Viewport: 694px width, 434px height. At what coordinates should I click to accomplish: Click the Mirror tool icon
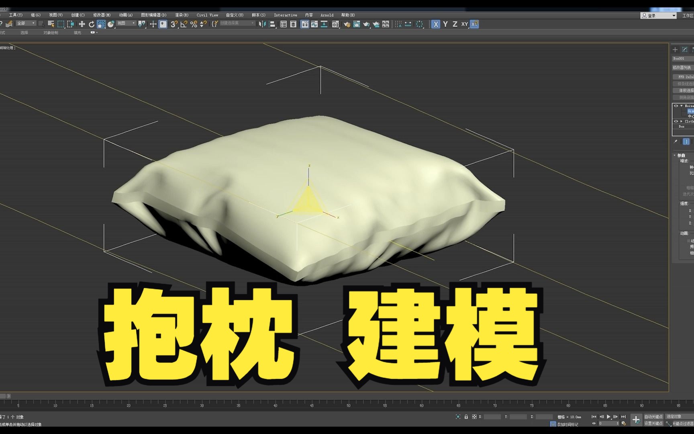point(262,24)
